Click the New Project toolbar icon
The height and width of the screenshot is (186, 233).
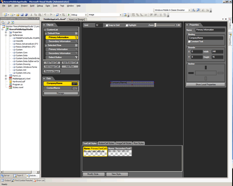coord(5,15)
